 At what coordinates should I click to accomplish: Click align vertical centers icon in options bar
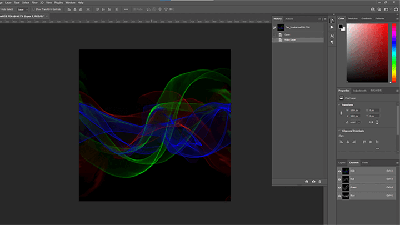tap(103, 9)
